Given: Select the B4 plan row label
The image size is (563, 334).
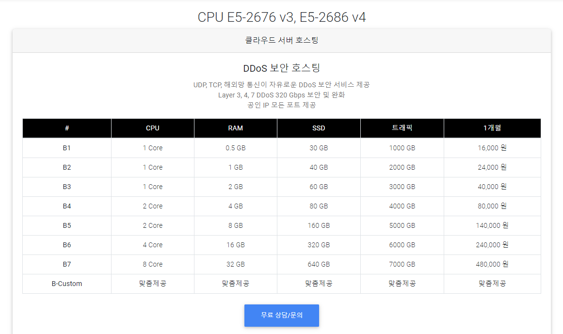Looking at the screenshot, I should pos(67,206).
